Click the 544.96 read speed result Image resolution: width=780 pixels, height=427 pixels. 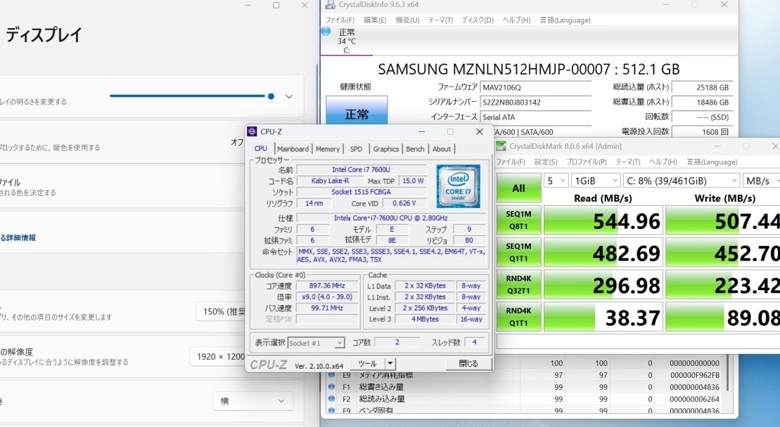(603, 220)
